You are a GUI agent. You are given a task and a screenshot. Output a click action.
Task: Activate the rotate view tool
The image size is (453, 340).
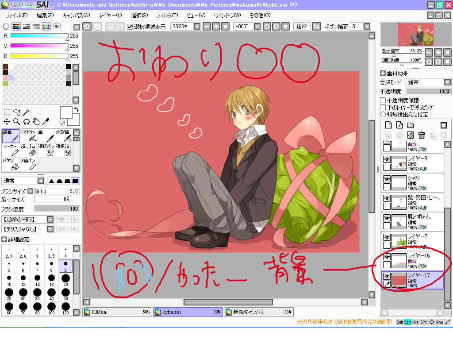coord(26,122)
